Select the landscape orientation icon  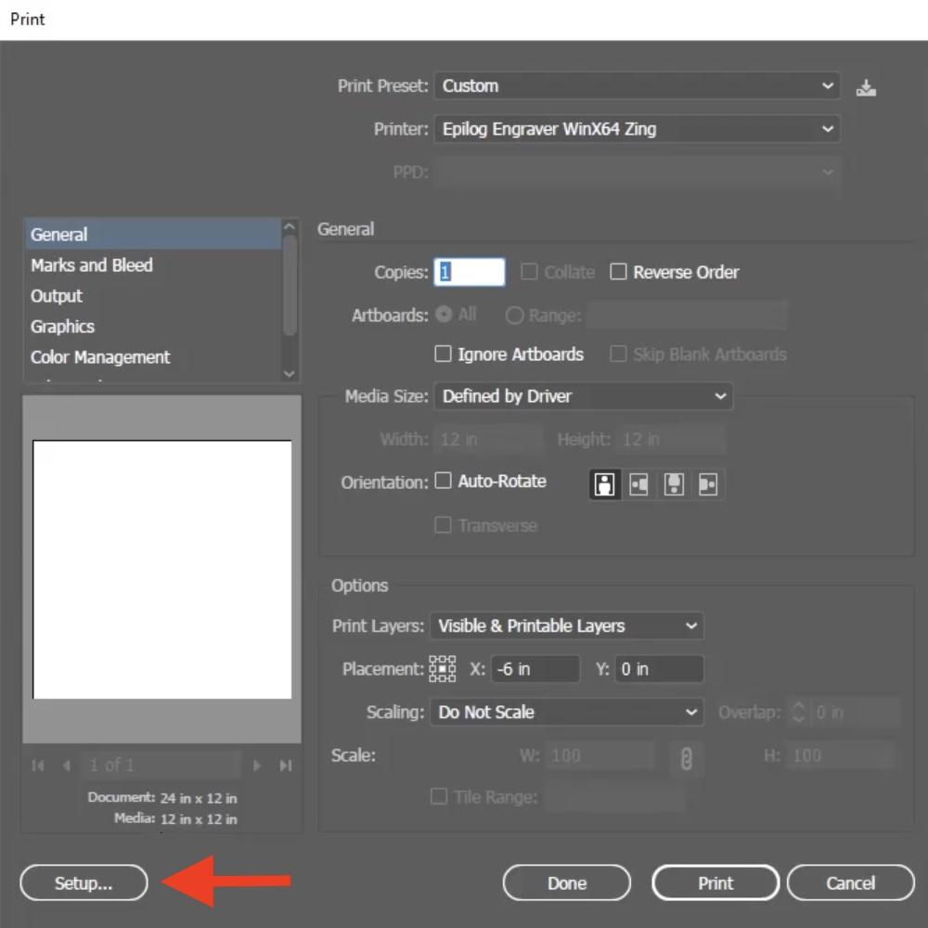(638, 483)
